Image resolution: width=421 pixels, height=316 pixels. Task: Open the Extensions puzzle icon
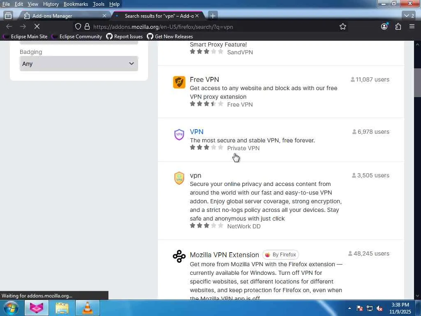point(398,26)
